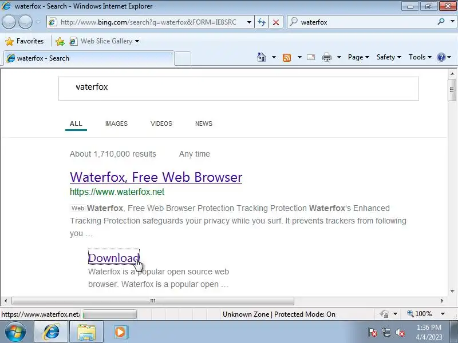The width and height of the screenshot is (458, 343).
Task: Click the Read Mail envelope icon
Action: tap(311, 57)
